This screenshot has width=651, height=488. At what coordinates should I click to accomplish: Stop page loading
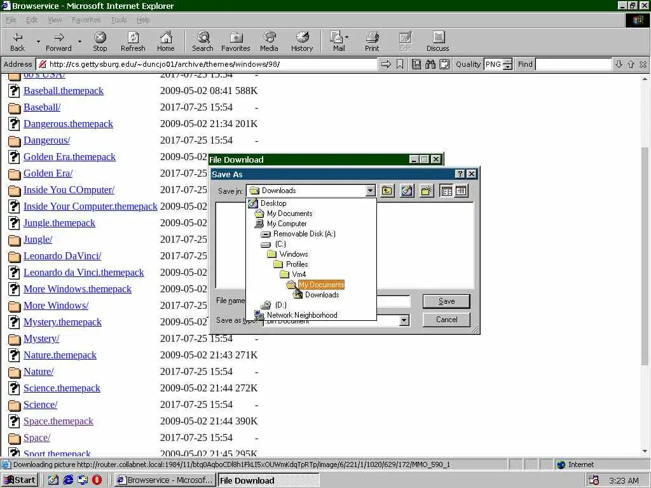pyautogui.click(x=100, y=41)
